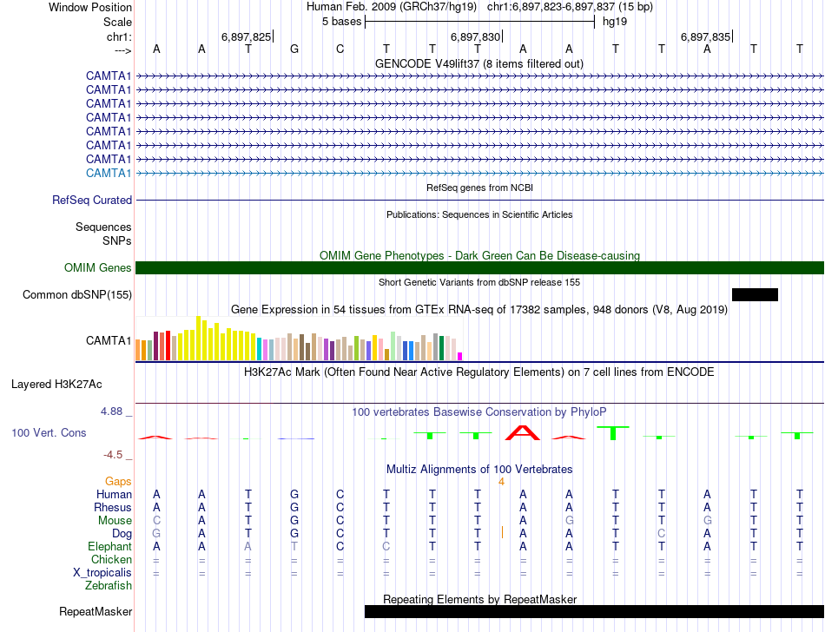Click the light blue CAMTA1 transcript label
The height and width of the screenshot is (632, 825).
[109, 173]
